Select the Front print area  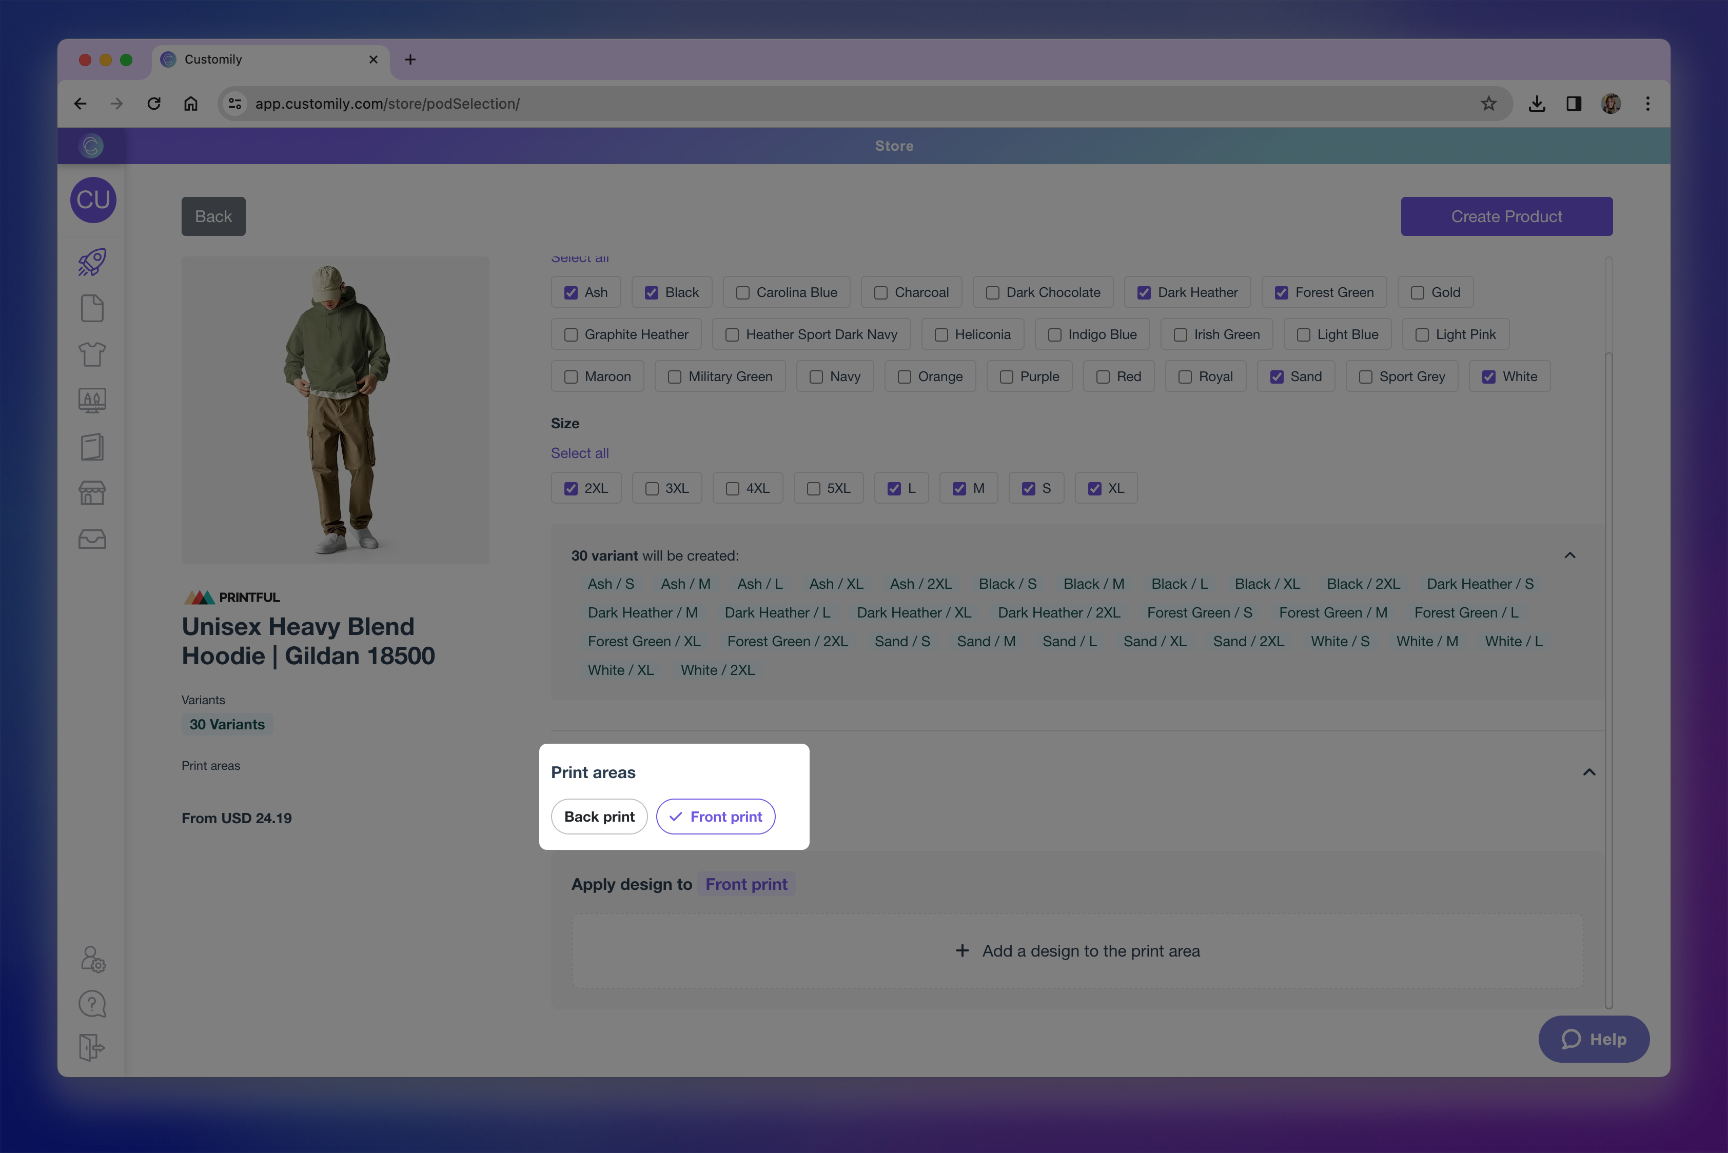tap(715, 817)
